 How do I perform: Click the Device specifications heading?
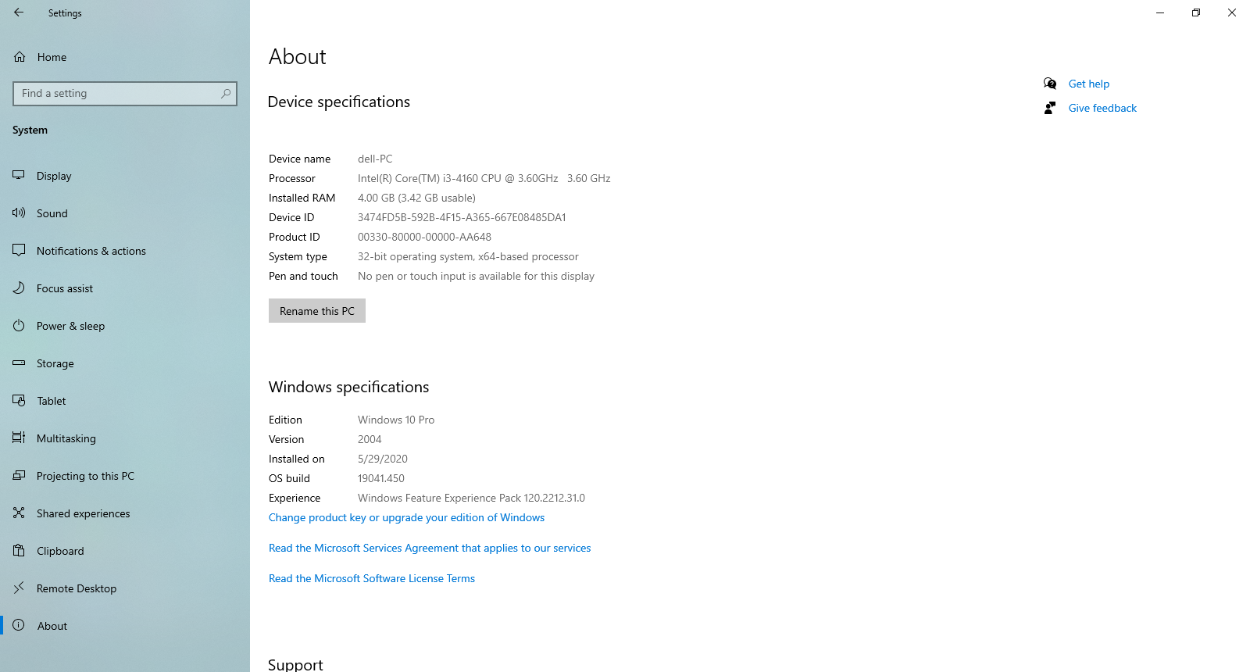339,102
